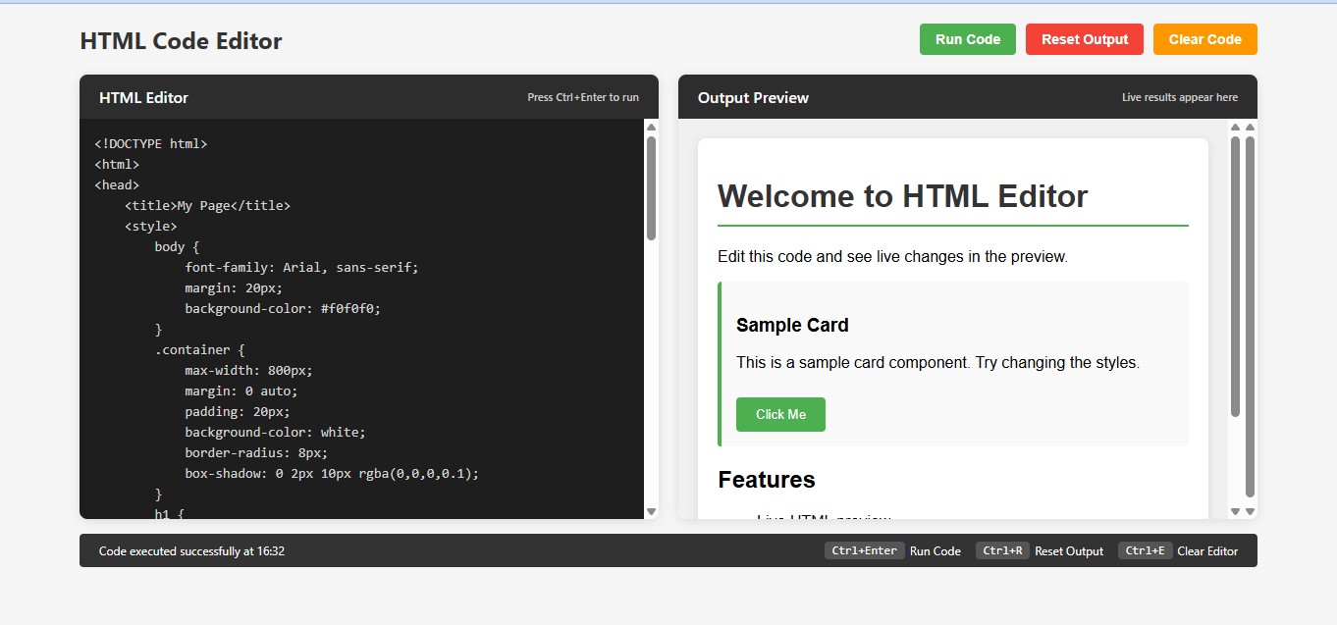This screenshot has width=1337, height=625.
Task: Click the orange Clear Code button
Action: (1204, 39)
